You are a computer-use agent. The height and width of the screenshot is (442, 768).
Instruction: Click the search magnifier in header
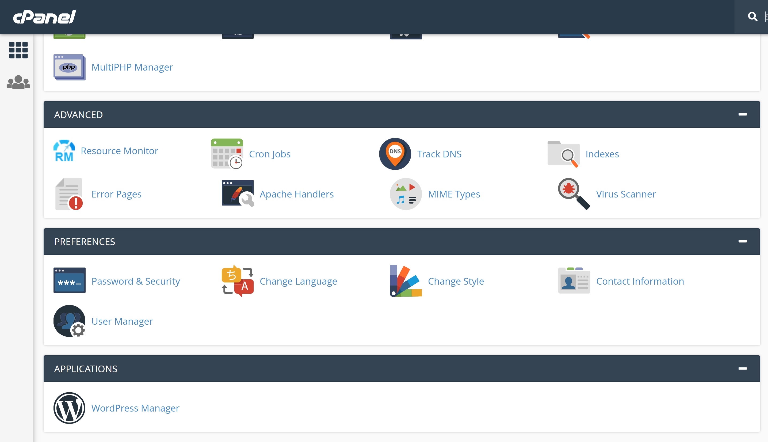click(x=752, y=16)
